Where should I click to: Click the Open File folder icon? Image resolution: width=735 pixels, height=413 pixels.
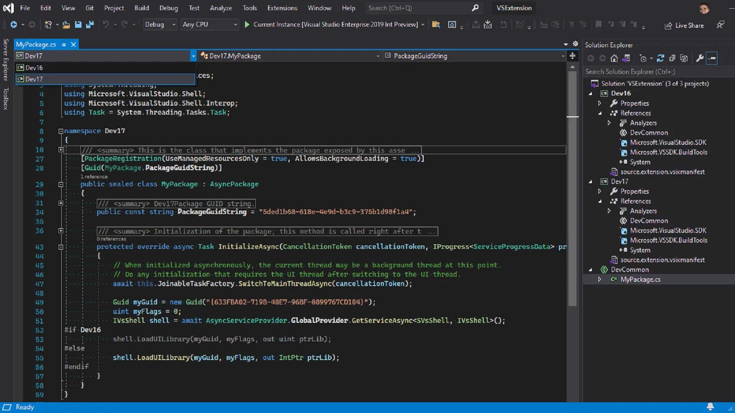66,24
